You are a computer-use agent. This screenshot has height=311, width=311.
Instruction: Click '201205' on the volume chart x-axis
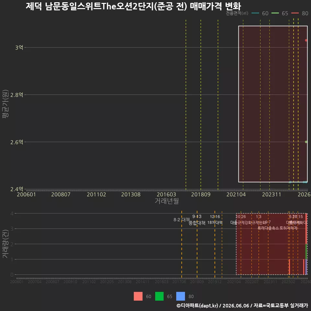107,282
